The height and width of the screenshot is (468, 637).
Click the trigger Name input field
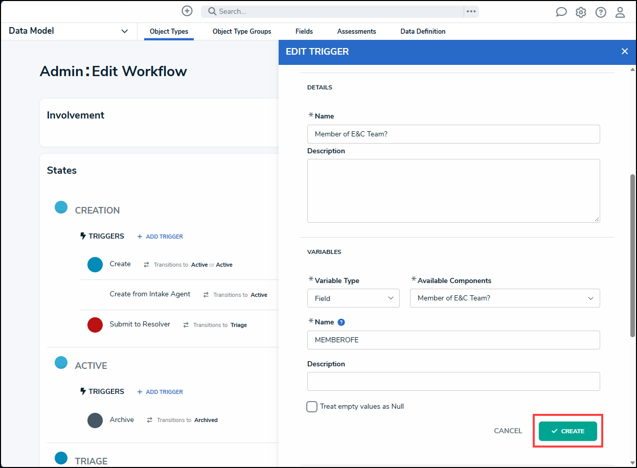point(453,134)
